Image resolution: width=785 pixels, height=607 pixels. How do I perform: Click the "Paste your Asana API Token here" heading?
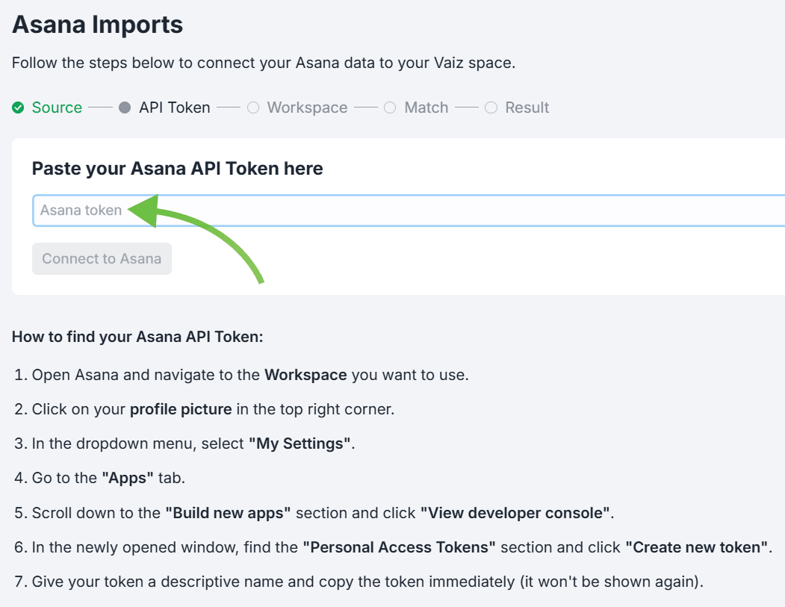[177, 169]
